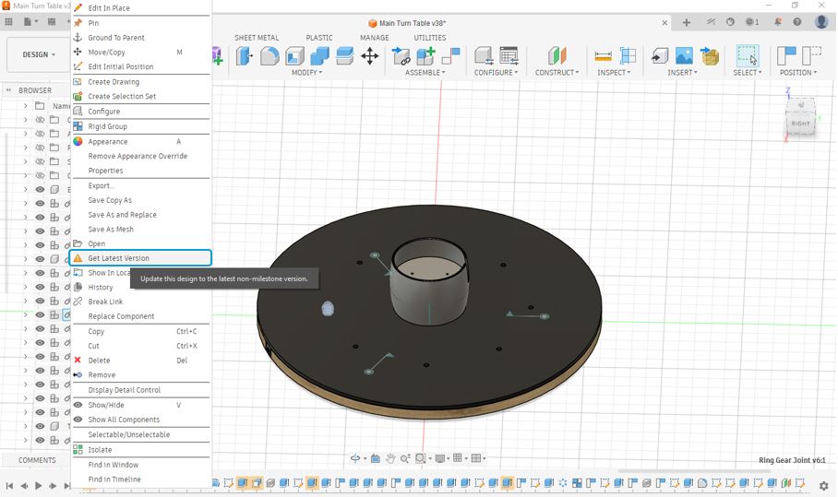
Task: Click the Appearance color wheel menu entry
Action: [x=107, y=141]
